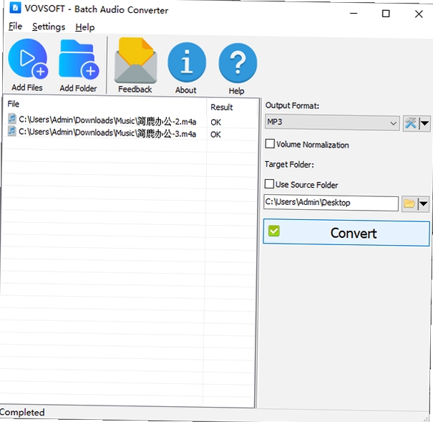Open arrow next to target folder browse
Image resolution: width=433 pixels, height=422 pixels.
[x=423, y=204]
